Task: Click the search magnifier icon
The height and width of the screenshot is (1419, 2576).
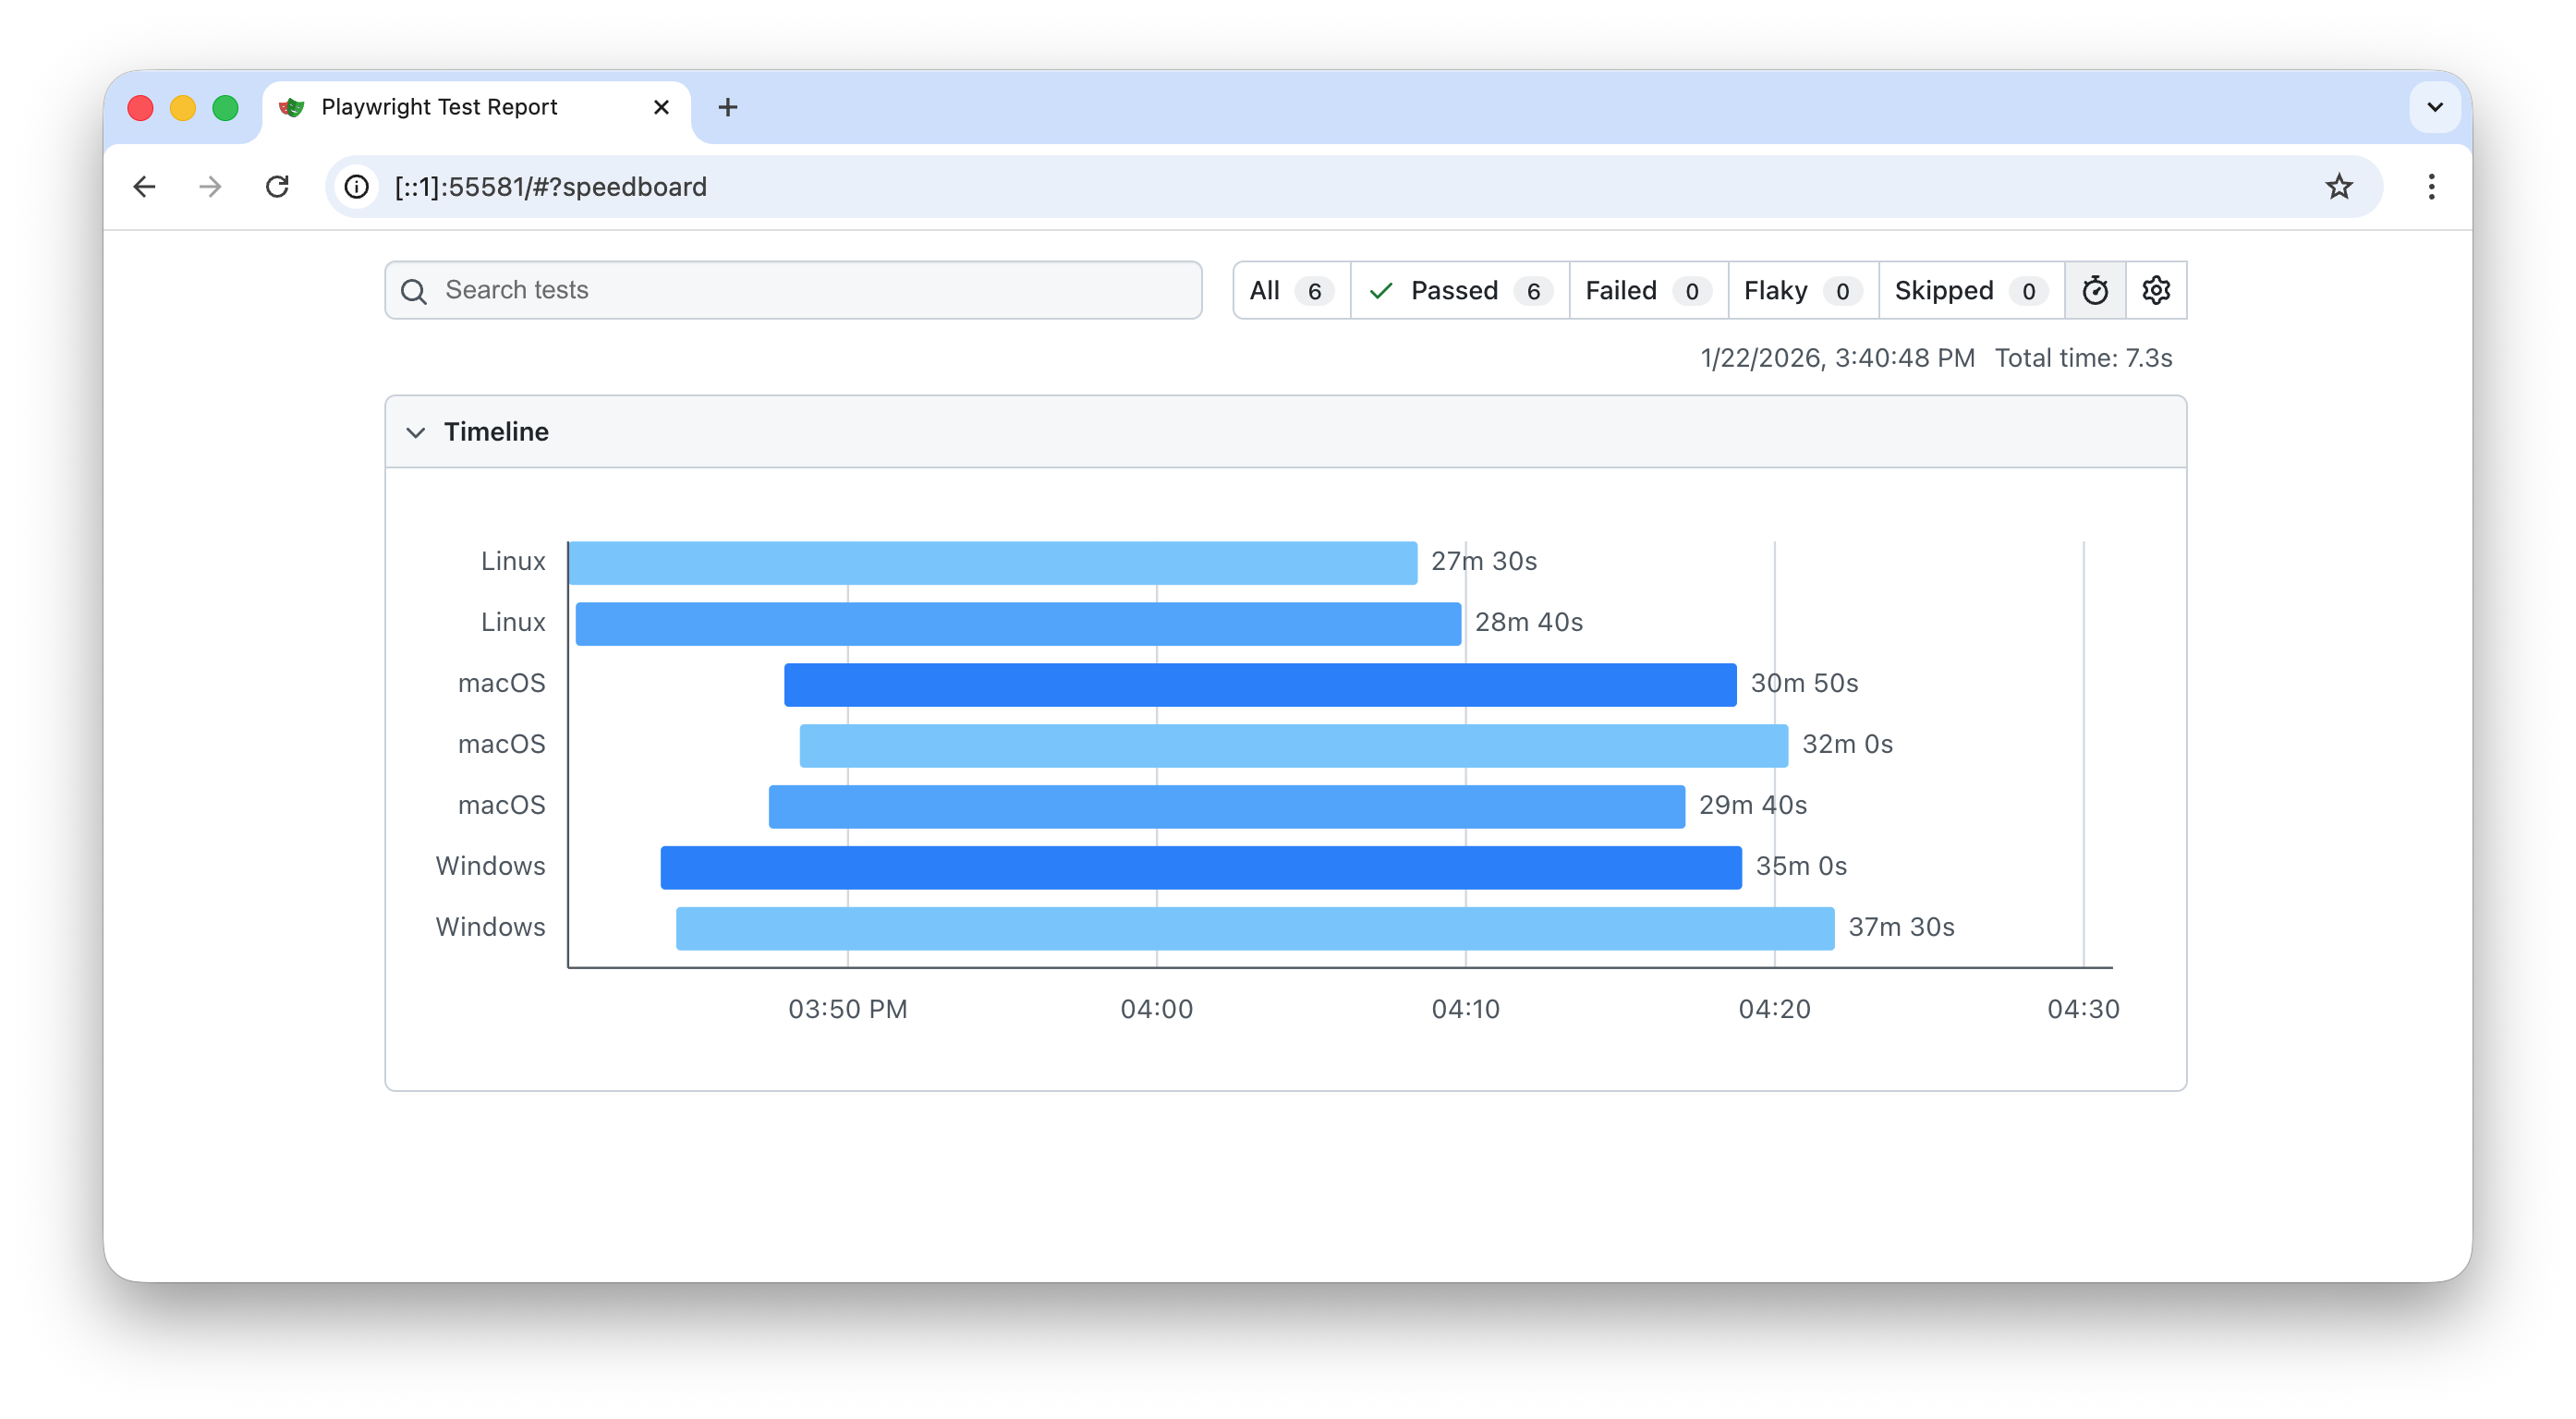Action: click(414, 291)
